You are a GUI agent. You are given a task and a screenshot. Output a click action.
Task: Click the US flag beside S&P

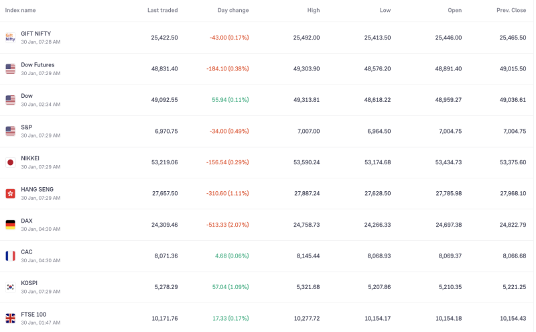tap(10, 131)
